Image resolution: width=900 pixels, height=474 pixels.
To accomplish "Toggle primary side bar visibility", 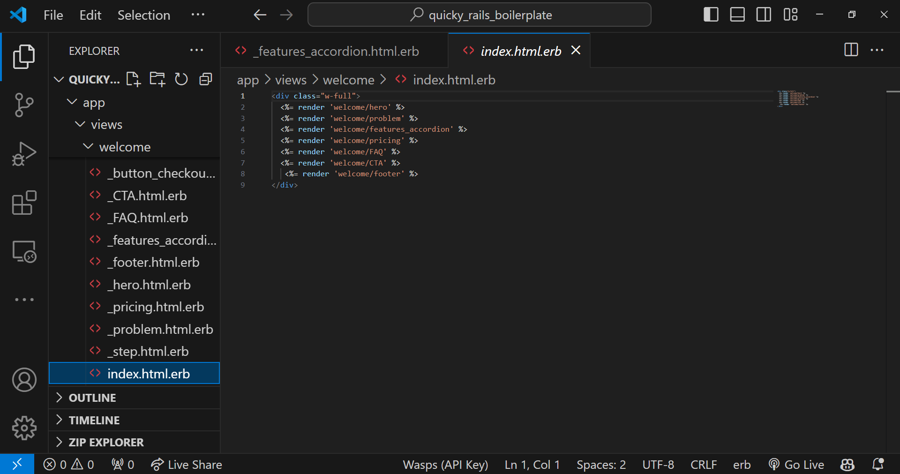I will pyautogui.click(x=711, y=15).
